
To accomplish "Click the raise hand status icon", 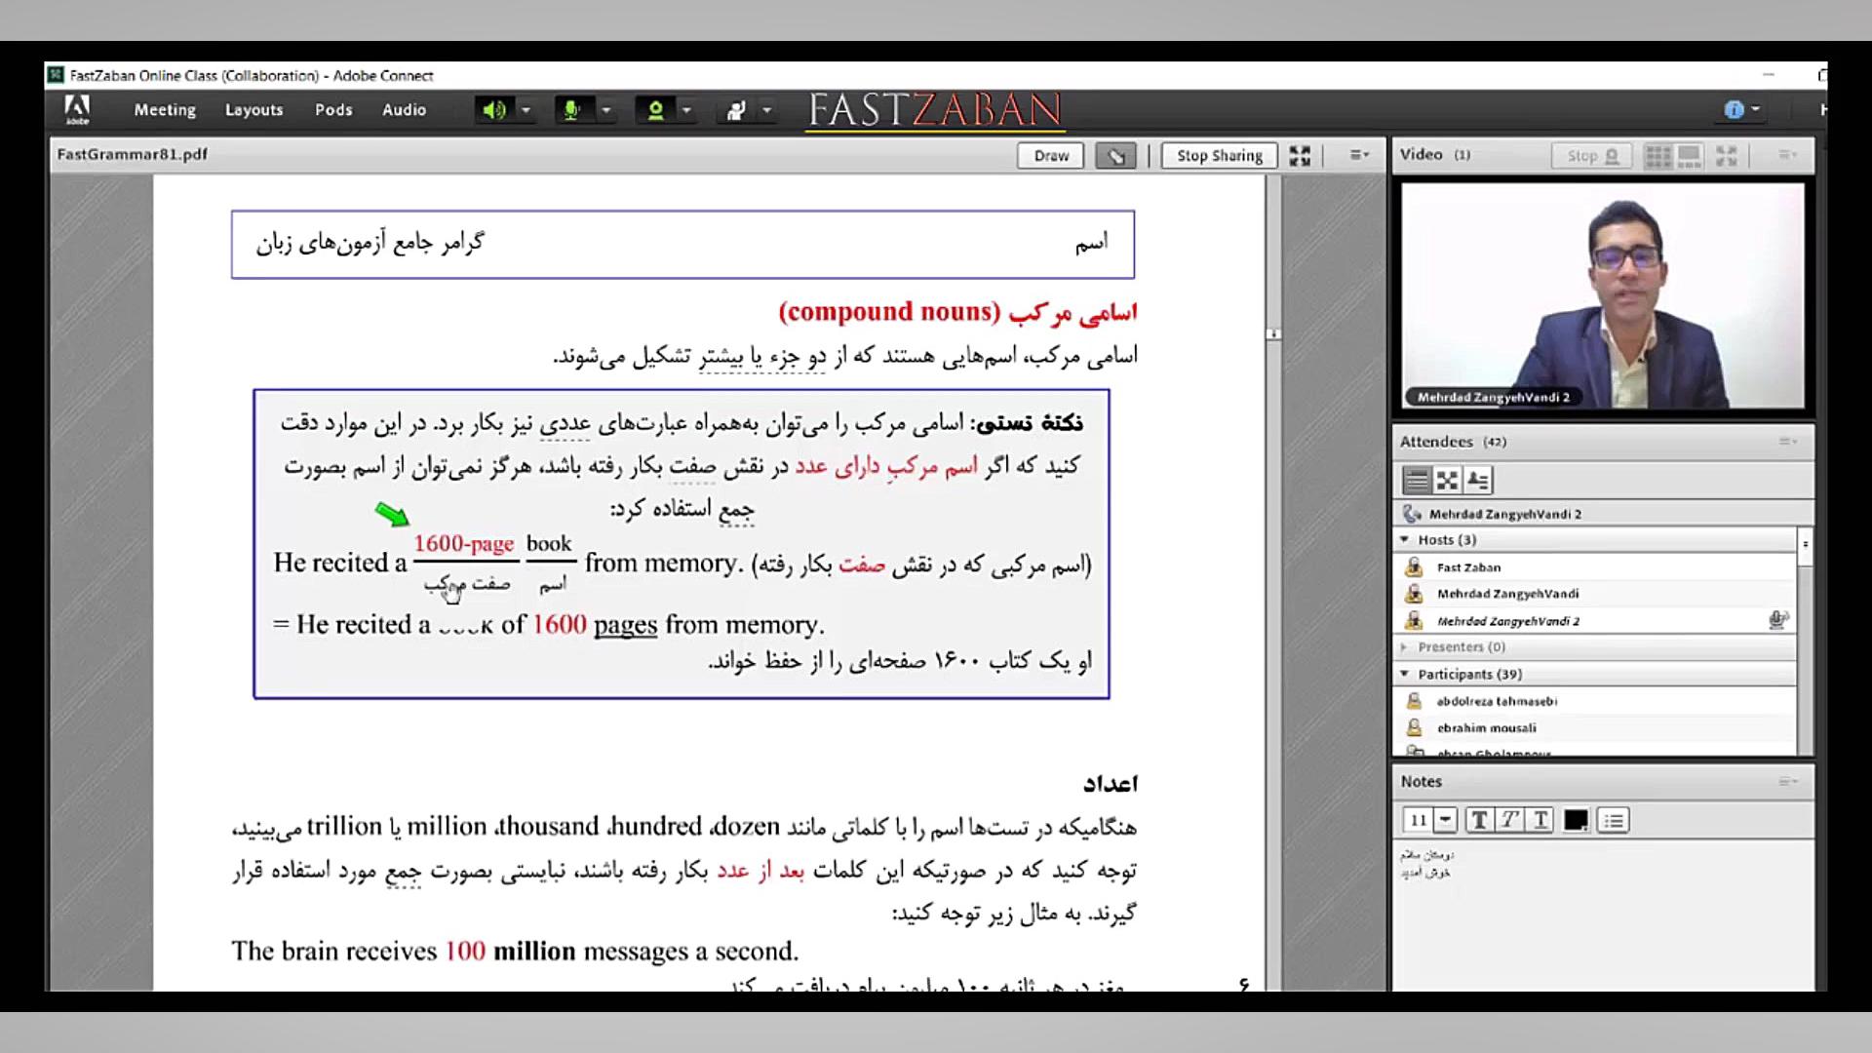I will (x=737, y=110).
